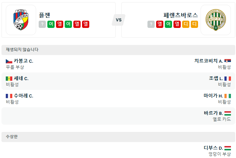This screenshot has width=236, height=158.
Task: Open the 플젠 team name link
Action: pyautogui.click(x=45, y=15)
